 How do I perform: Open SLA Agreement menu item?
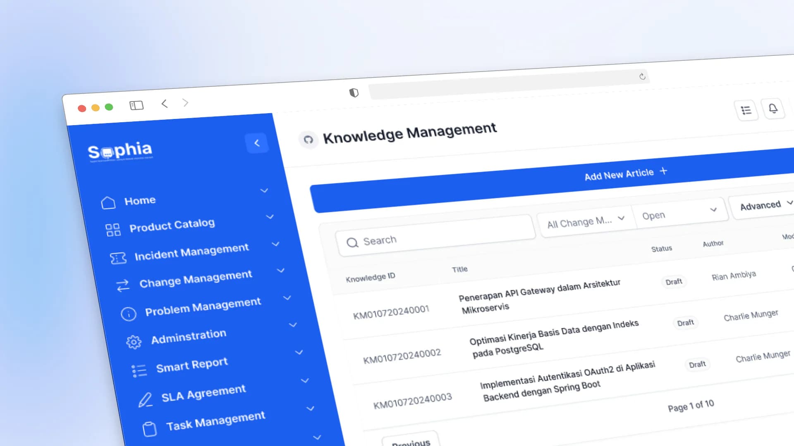click(203, 393)
